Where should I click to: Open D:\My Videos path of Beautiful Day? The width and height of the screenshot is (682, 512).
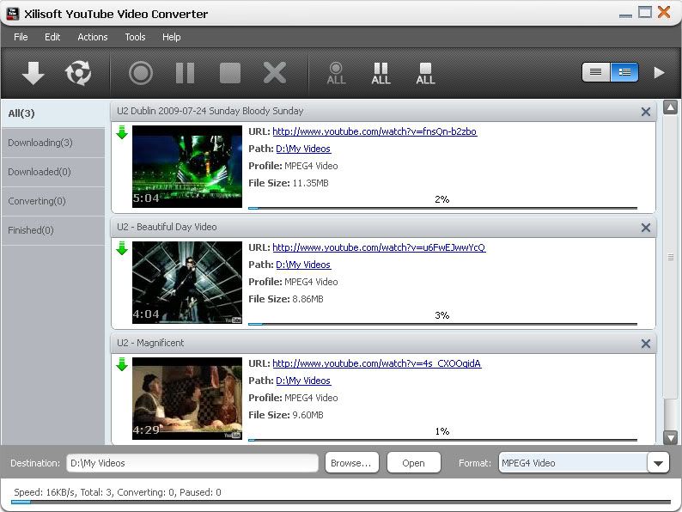coord(303,265)
